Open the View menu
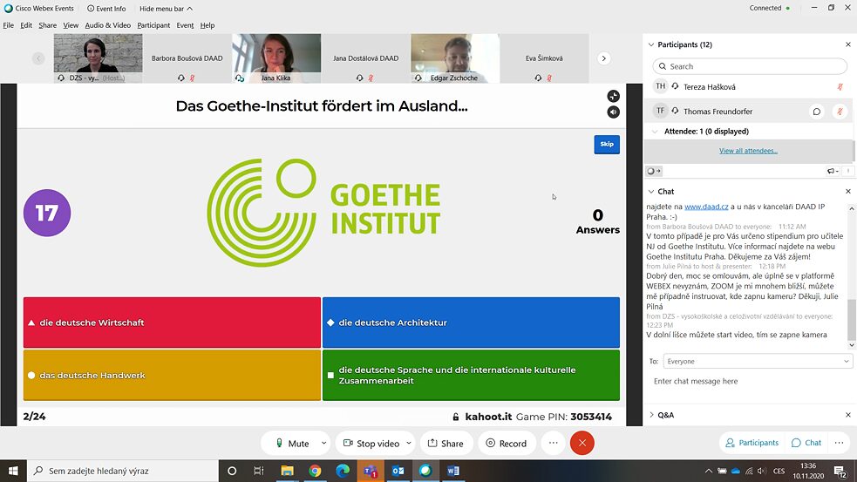857x482 pixels. coord(71,25)
